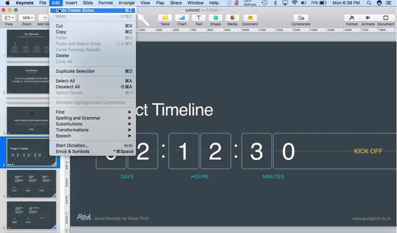Viewport: 397px width, 233px height.
Task: Open the Keynote application menu
Action: [24, 3]
